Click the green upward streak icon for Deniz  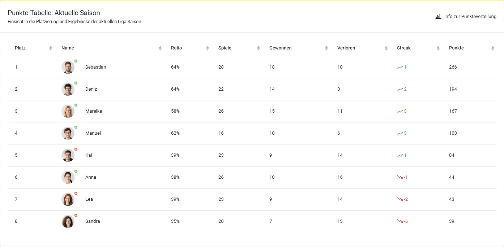(400, 89)
